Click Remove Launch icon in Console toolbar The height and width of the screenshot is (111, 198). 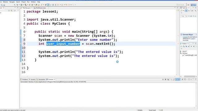166,80
